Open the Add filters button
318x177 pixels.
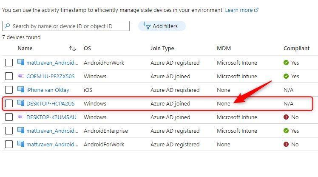162,26
